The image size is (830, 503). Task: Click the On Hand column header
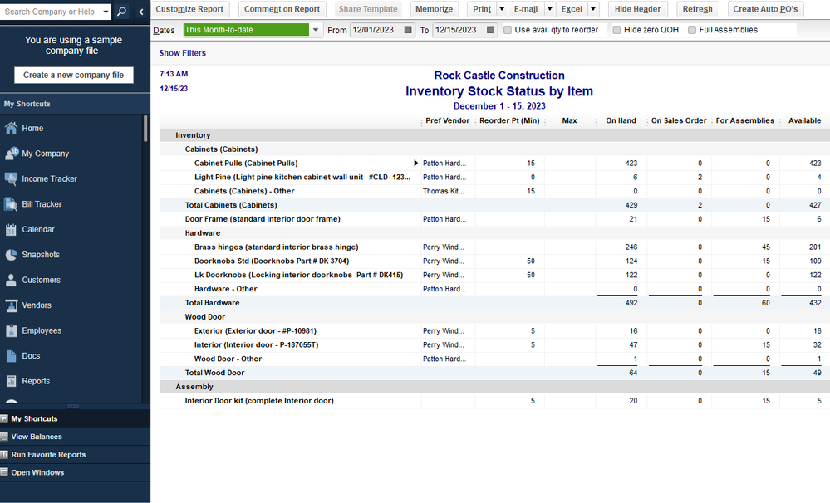621,120
